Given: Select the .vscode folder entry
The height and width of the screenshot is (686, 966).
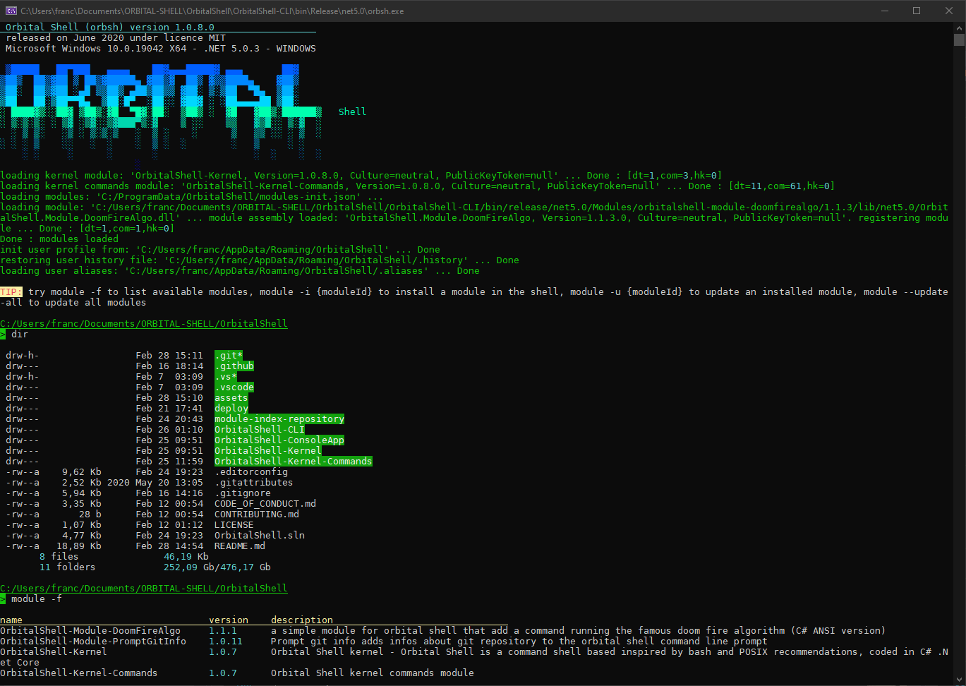Looking at the screenshot, I should (x=234, y=387).
